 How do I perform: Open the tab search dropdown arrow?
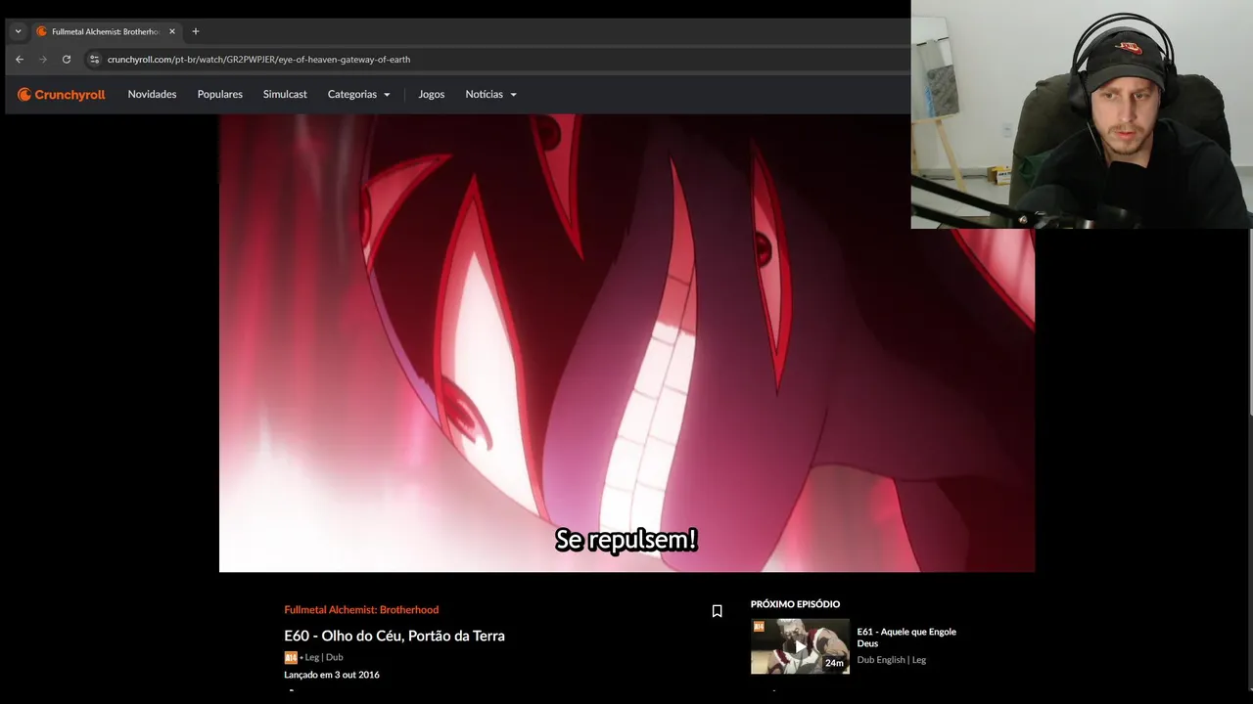(x=18, y=31)
